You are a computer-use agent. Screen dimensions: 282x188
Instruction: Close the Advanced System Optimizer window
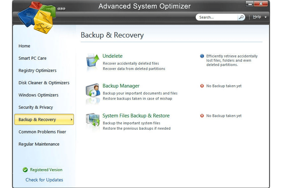pos(261,4)
